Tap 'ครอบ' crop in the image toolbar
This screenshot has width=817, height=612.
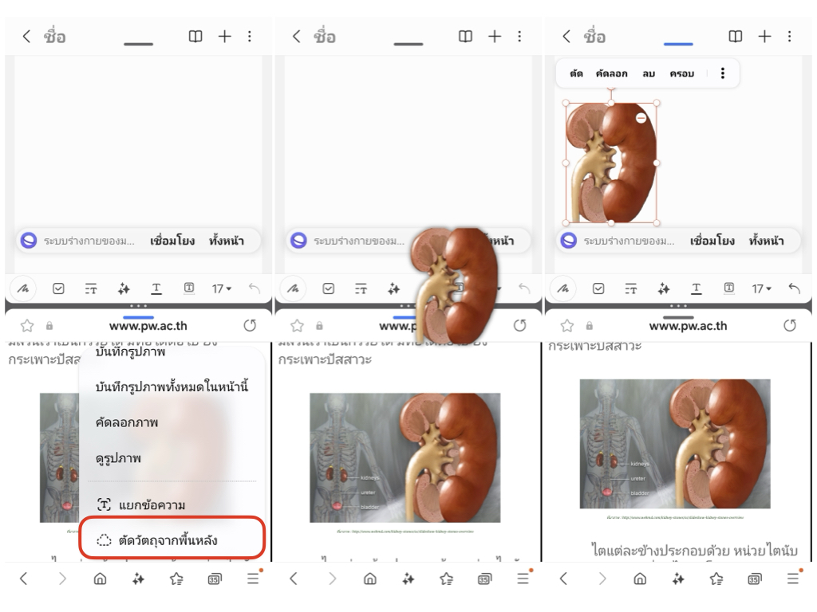[681, 73]
